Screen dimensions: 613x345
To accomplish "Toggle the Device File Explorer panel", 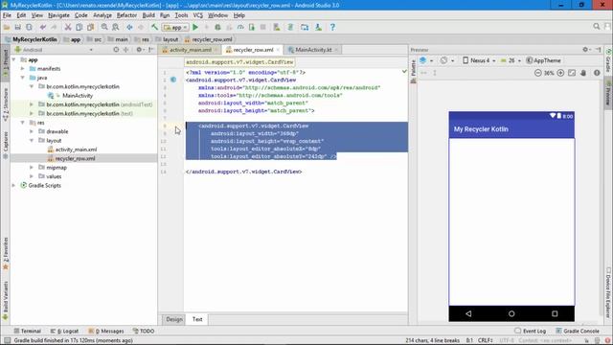I will [608, 292].
